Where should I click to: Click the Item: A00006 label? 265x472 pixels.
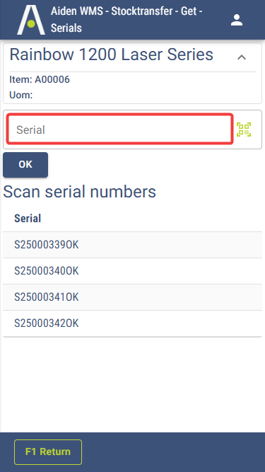click(x=40, y=79)
